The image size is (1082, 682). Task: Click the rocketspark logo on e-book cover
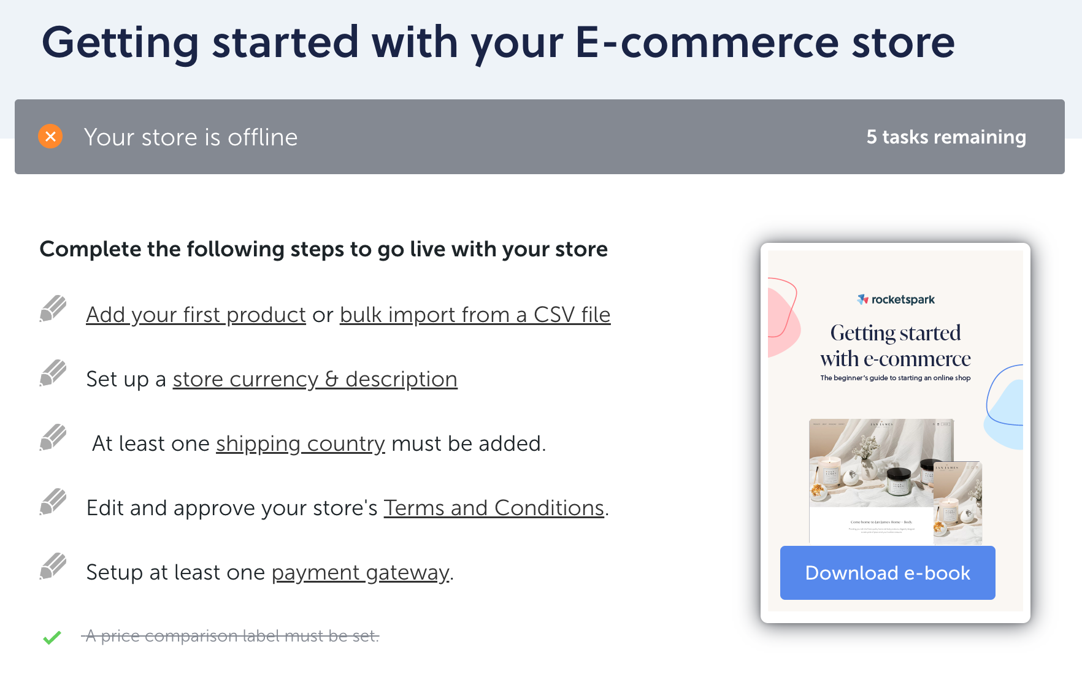pos(896,299)
